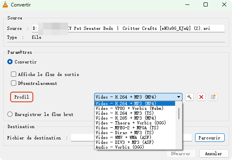The height and width of the screenshot is (160, 232).
Task: Choose Video - Theora + Vorbis (OGG) profile
Action: pyautogui.click(x=135, y=123)
